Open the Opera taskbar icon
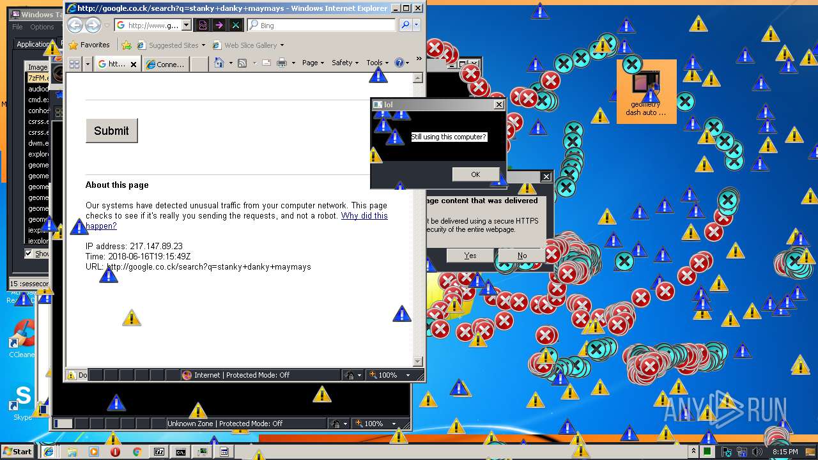This screenshot has width=818, height=460. (116, 452)
